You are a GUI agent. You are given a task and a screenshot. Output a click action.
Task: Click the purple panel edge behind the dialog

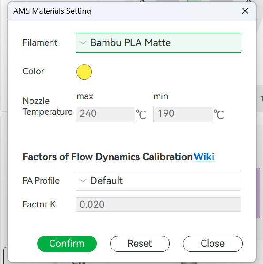point(258,193)
